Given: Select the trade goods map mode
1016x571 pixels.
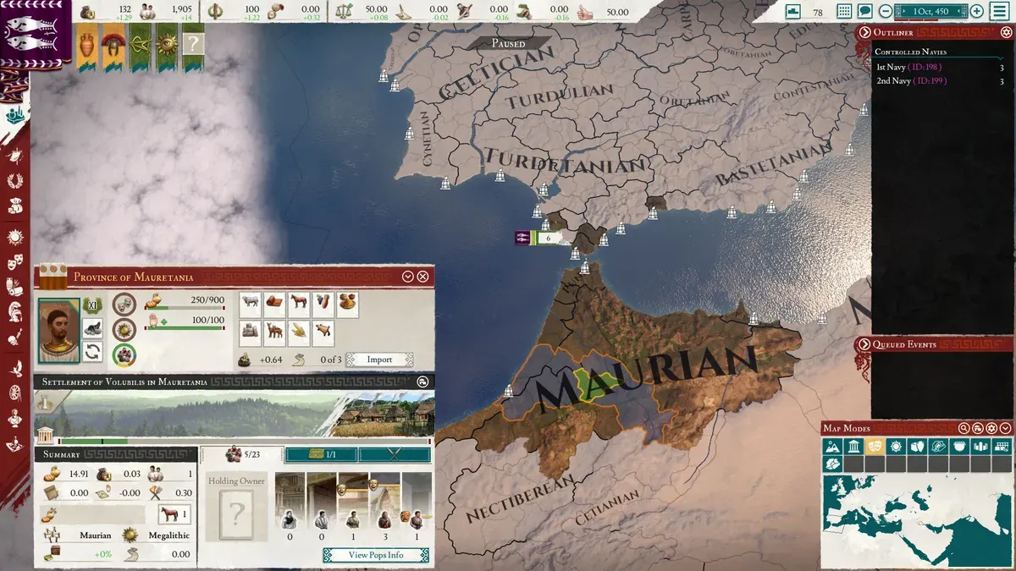Looking at the screenshot, I should tap(1002, 446).
